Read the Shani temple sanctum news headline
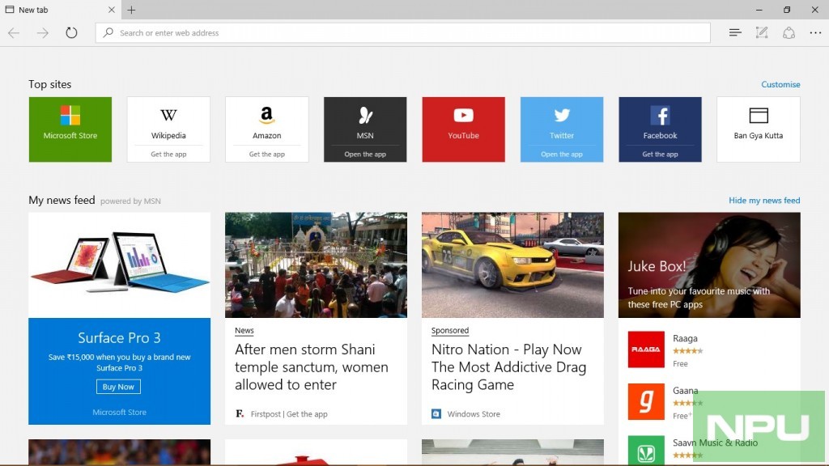 point(312,367)
